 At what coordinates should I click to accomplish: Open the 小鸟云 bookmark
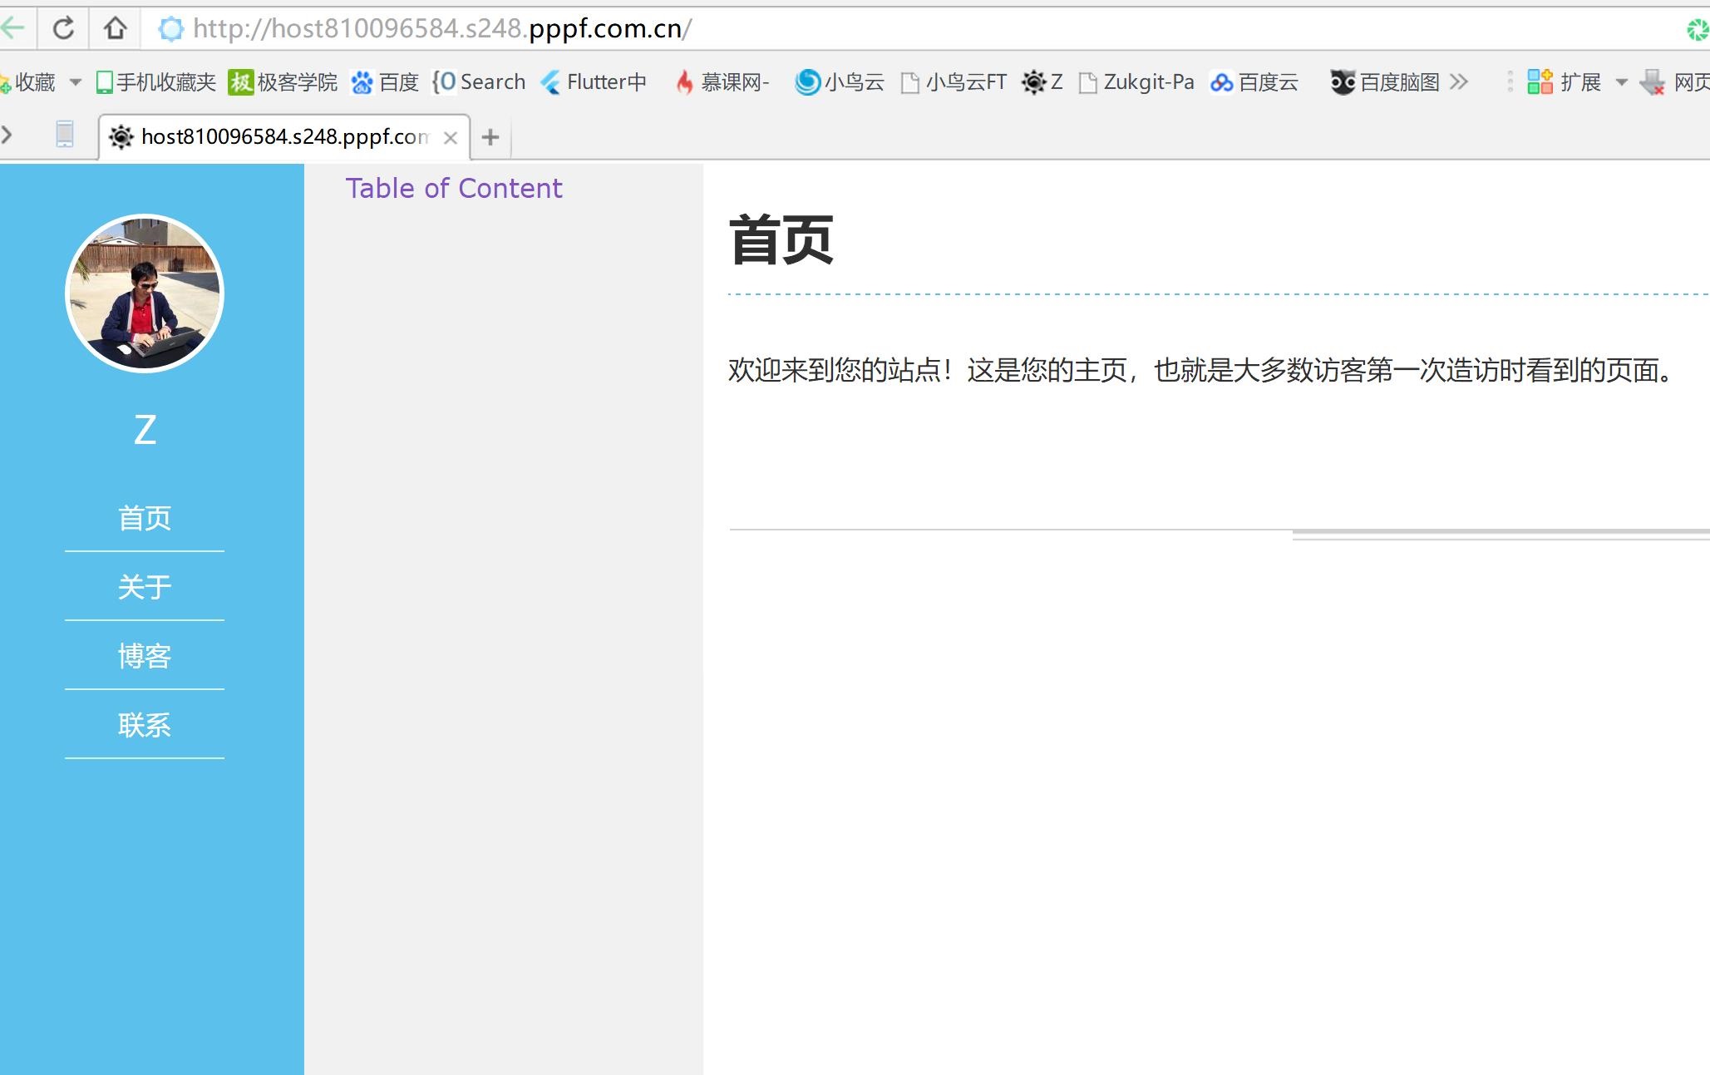pos(840,82)
